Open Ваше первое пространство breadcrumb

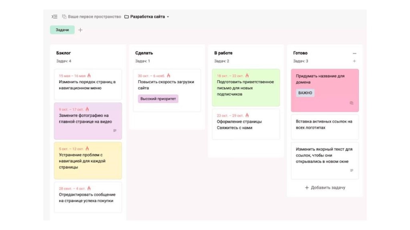tap(94, 17)
